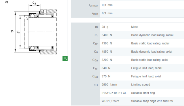The height and width of the screenshot is (106, 184).
Task: Click the Basic static load rating, radial label
Action: 150,43
